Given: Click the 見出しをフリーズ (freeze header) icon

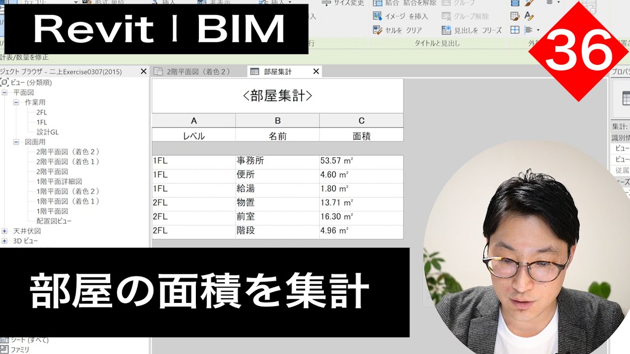Looking at the screenshot, I should 446,30.
